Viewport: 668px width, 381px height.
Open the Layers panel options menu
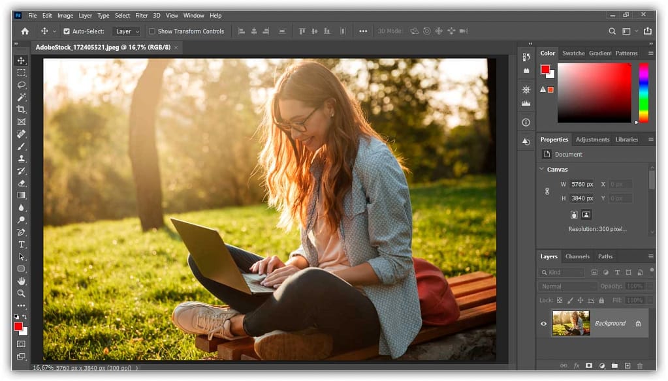point(650,256)
